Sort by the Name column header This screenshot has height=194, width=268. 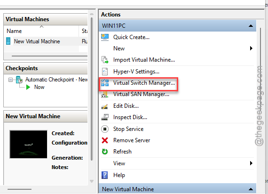pos(41,31)
